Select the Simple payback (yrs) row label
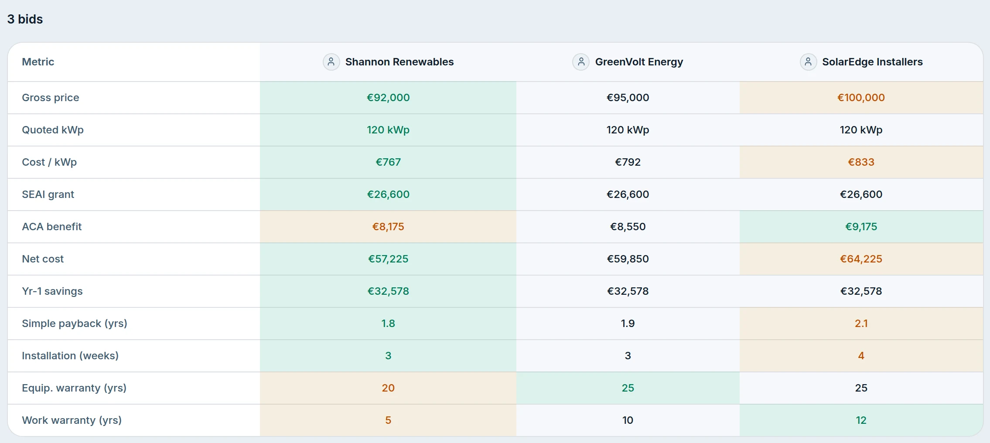The image size is (990, 443). point(75,324)
